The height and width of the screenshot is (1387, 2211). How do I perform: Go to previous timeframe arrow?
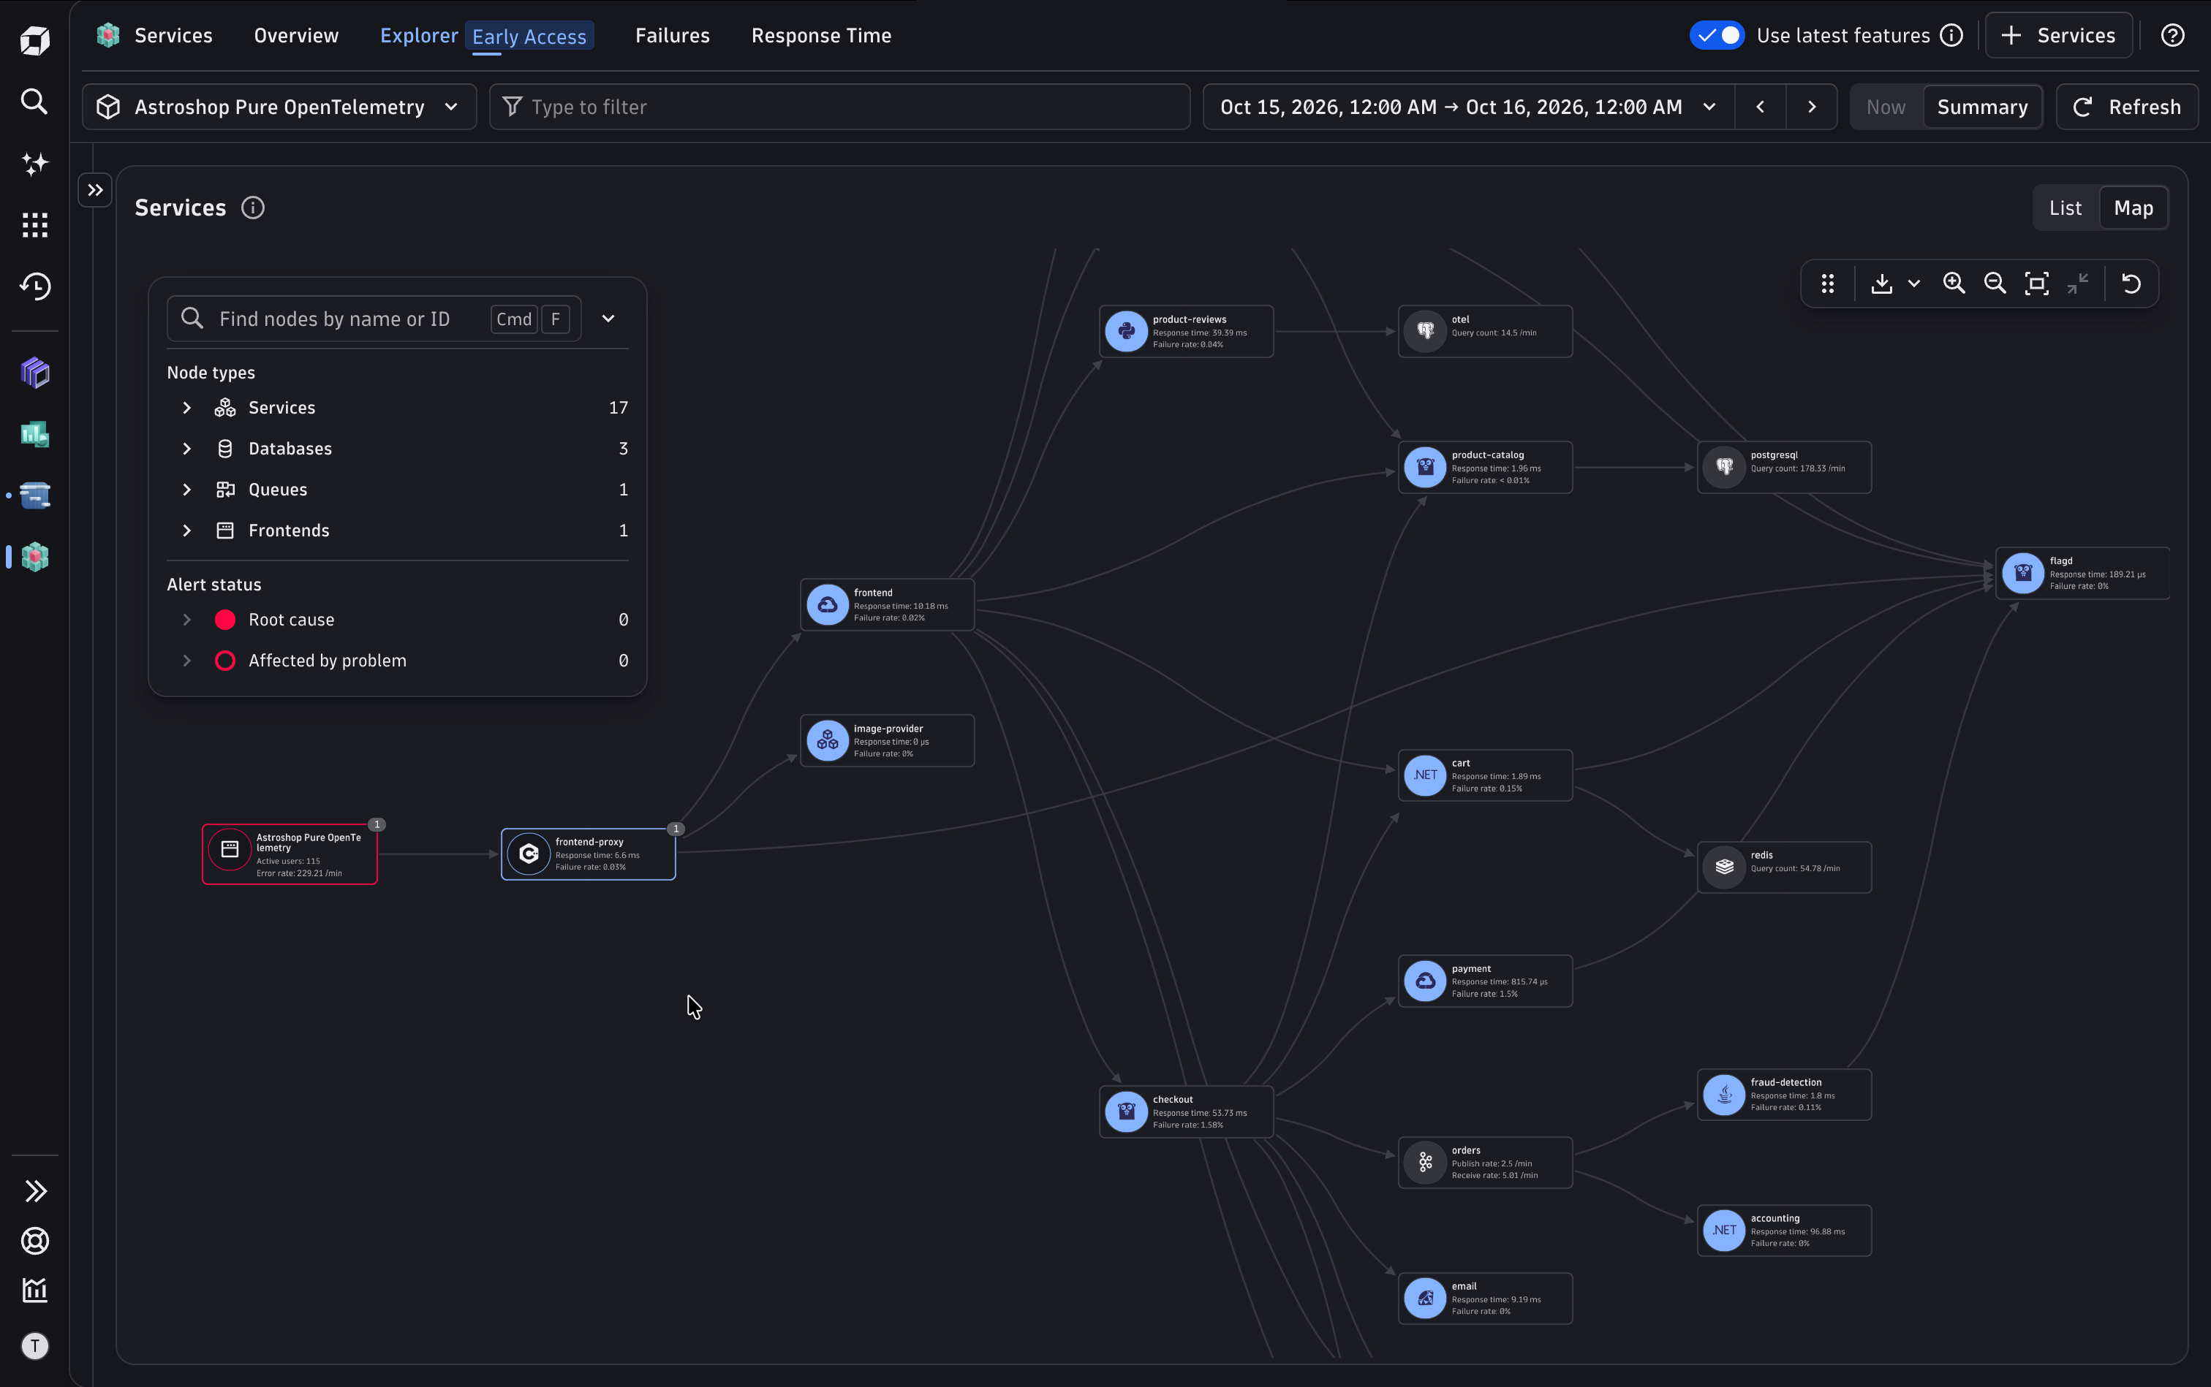tap(1759, 107)
